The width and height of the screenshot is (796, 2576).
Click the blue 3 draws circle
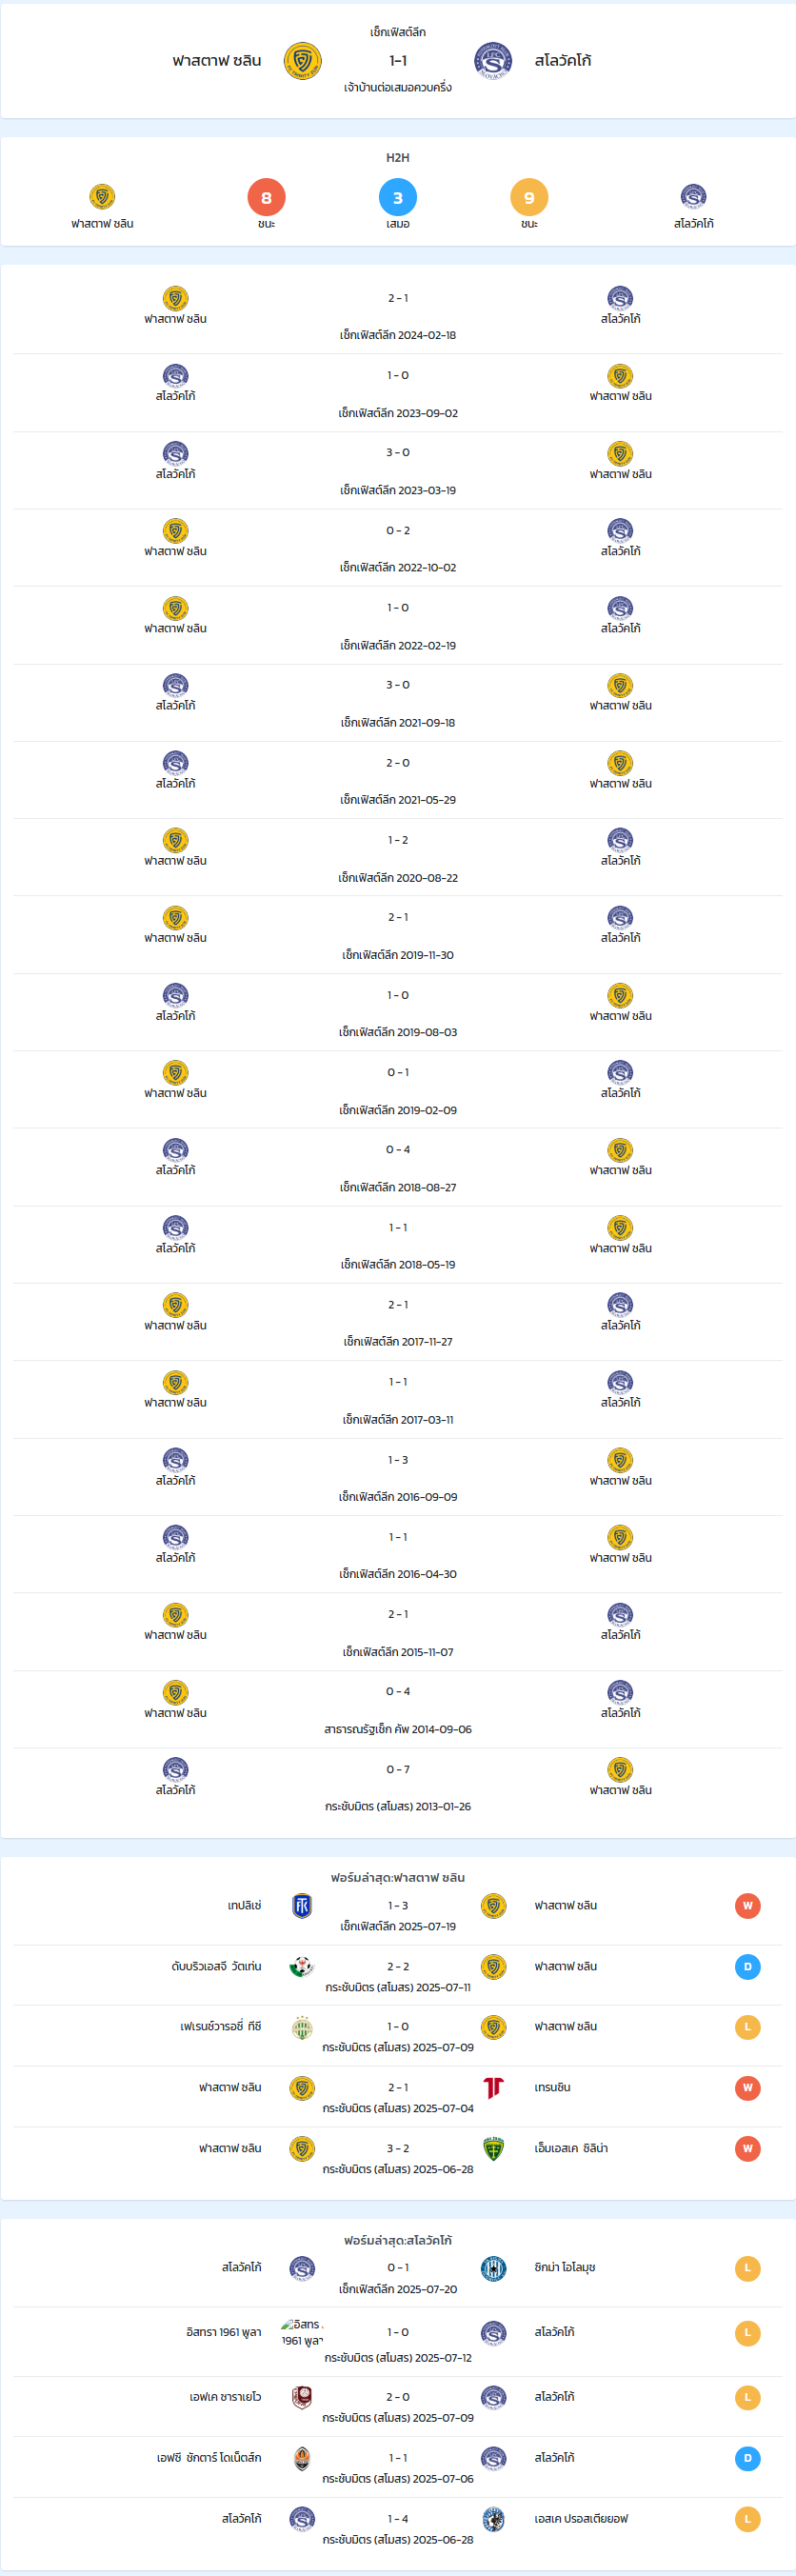tap(398, 197)
